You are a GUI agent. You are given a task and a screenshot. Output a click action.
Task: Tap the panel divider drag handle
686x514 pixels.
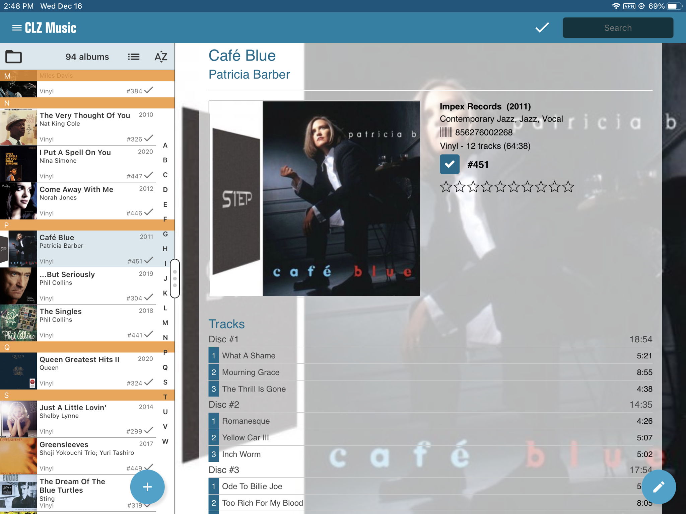coord(175,278)
